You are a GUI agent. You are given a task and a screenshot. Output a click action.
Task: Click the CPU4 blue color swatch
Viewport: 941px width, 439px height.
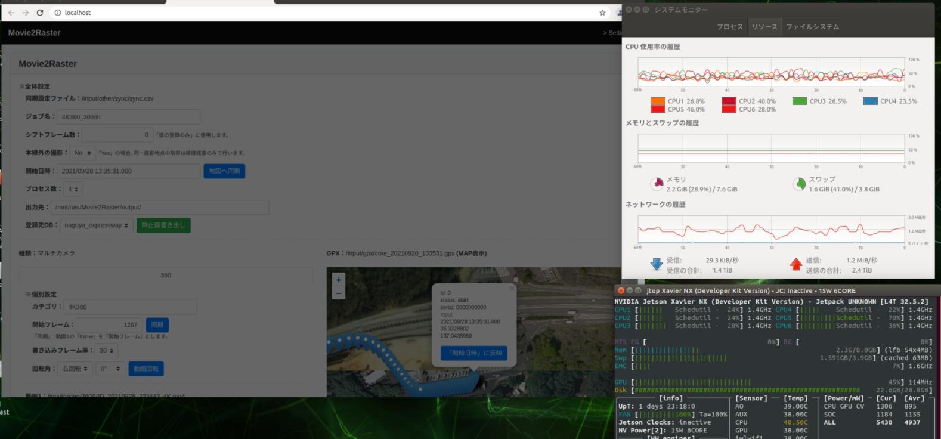870,101
